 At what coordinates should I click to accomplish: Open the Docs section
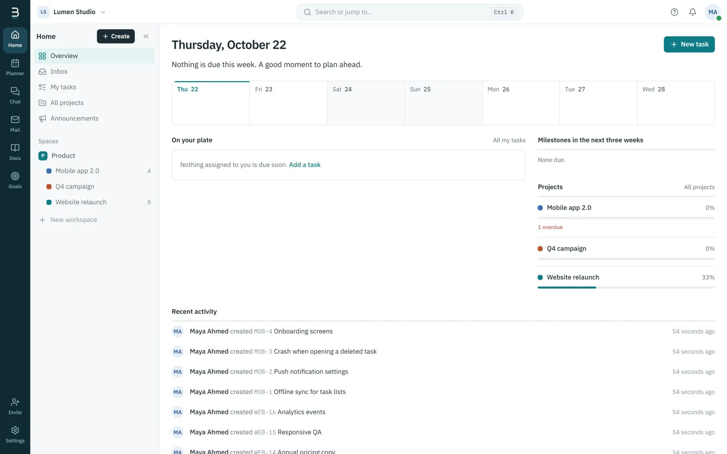tap(15, 152)
